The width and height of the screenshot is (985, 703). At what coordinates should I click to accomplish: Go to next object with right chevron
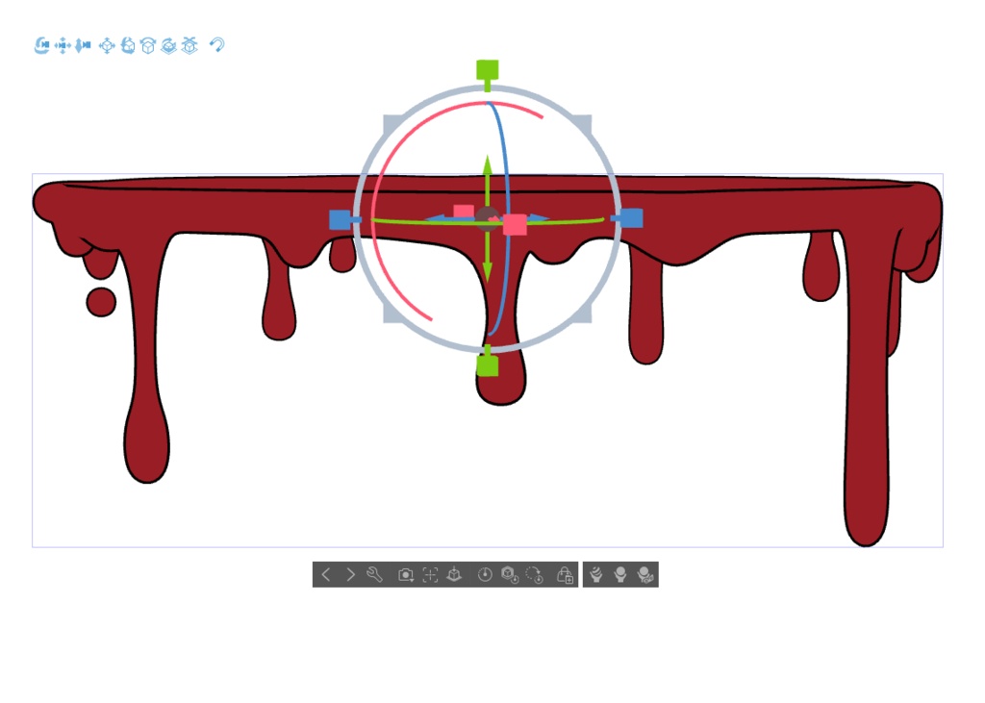point(350,574)
